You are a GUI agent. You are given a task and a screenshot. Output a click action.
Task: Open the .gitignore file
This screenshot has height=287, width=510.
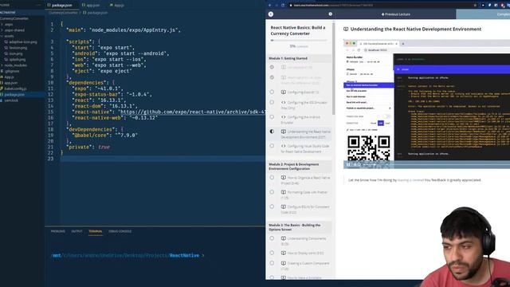[12, 71]
